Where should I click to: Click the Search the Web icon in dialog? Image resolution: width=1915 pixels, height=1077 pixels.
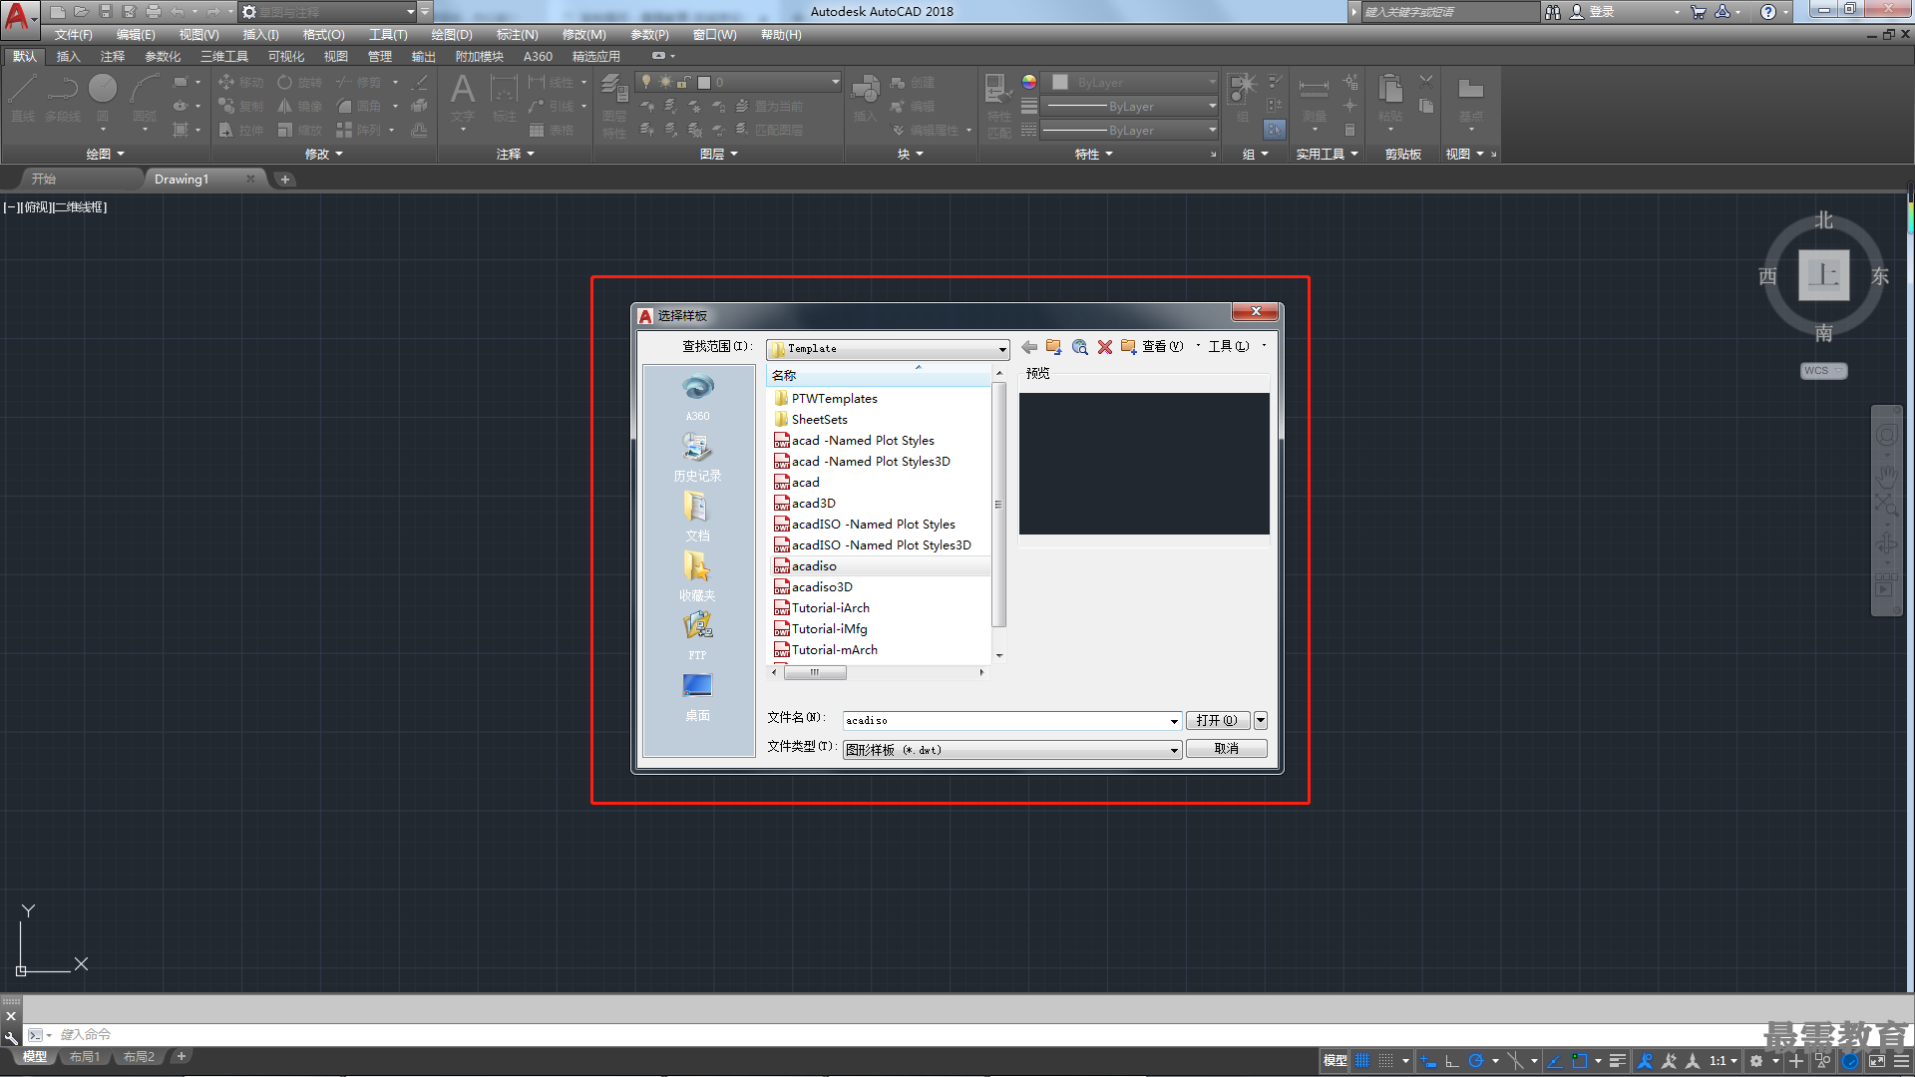[x=1079, y=347]
